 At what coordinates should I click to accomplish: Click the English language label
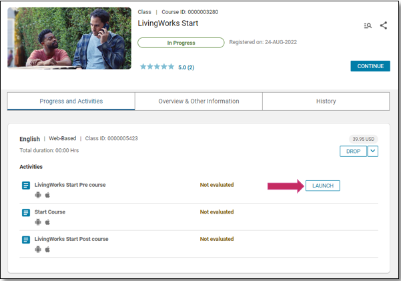29,139
